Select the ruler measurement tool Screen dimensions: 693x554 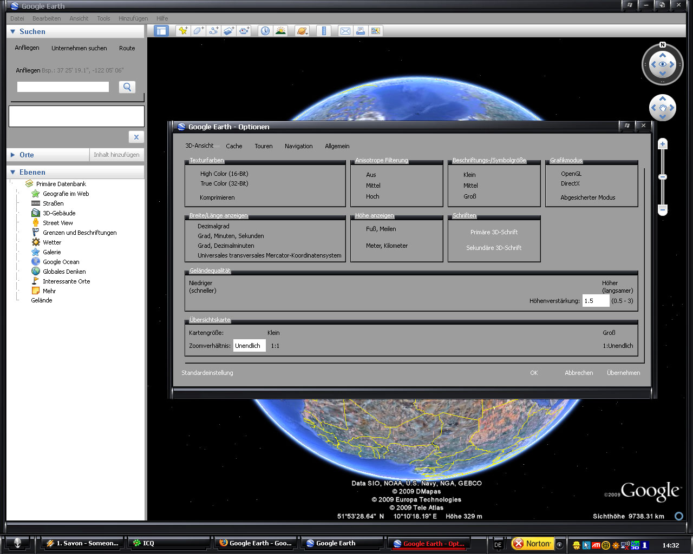(x=324, y=31)
